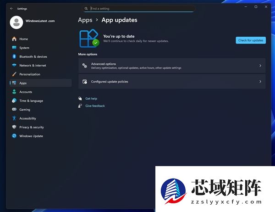275x212 pixels.
Task: Click the App updates status icon
Action: point(89,39)
